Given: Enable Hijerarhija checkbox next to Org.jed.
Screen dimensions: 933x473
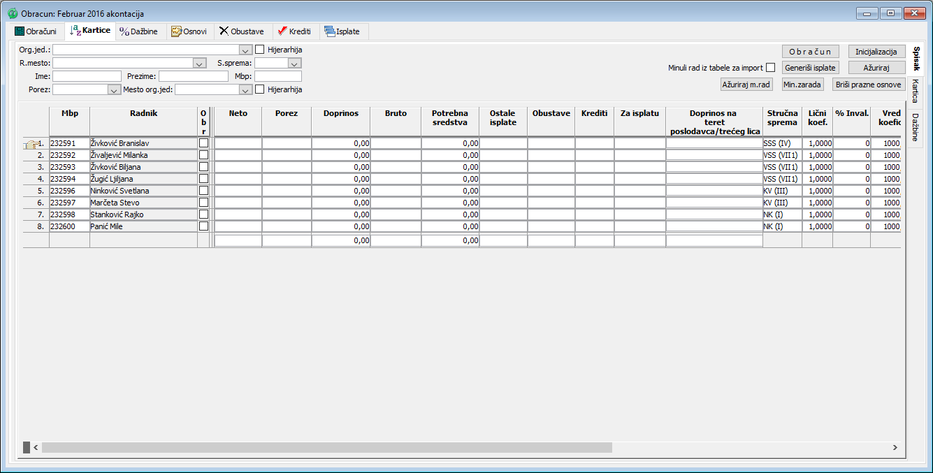Looking at the screenshot, I should coord(260,50).
